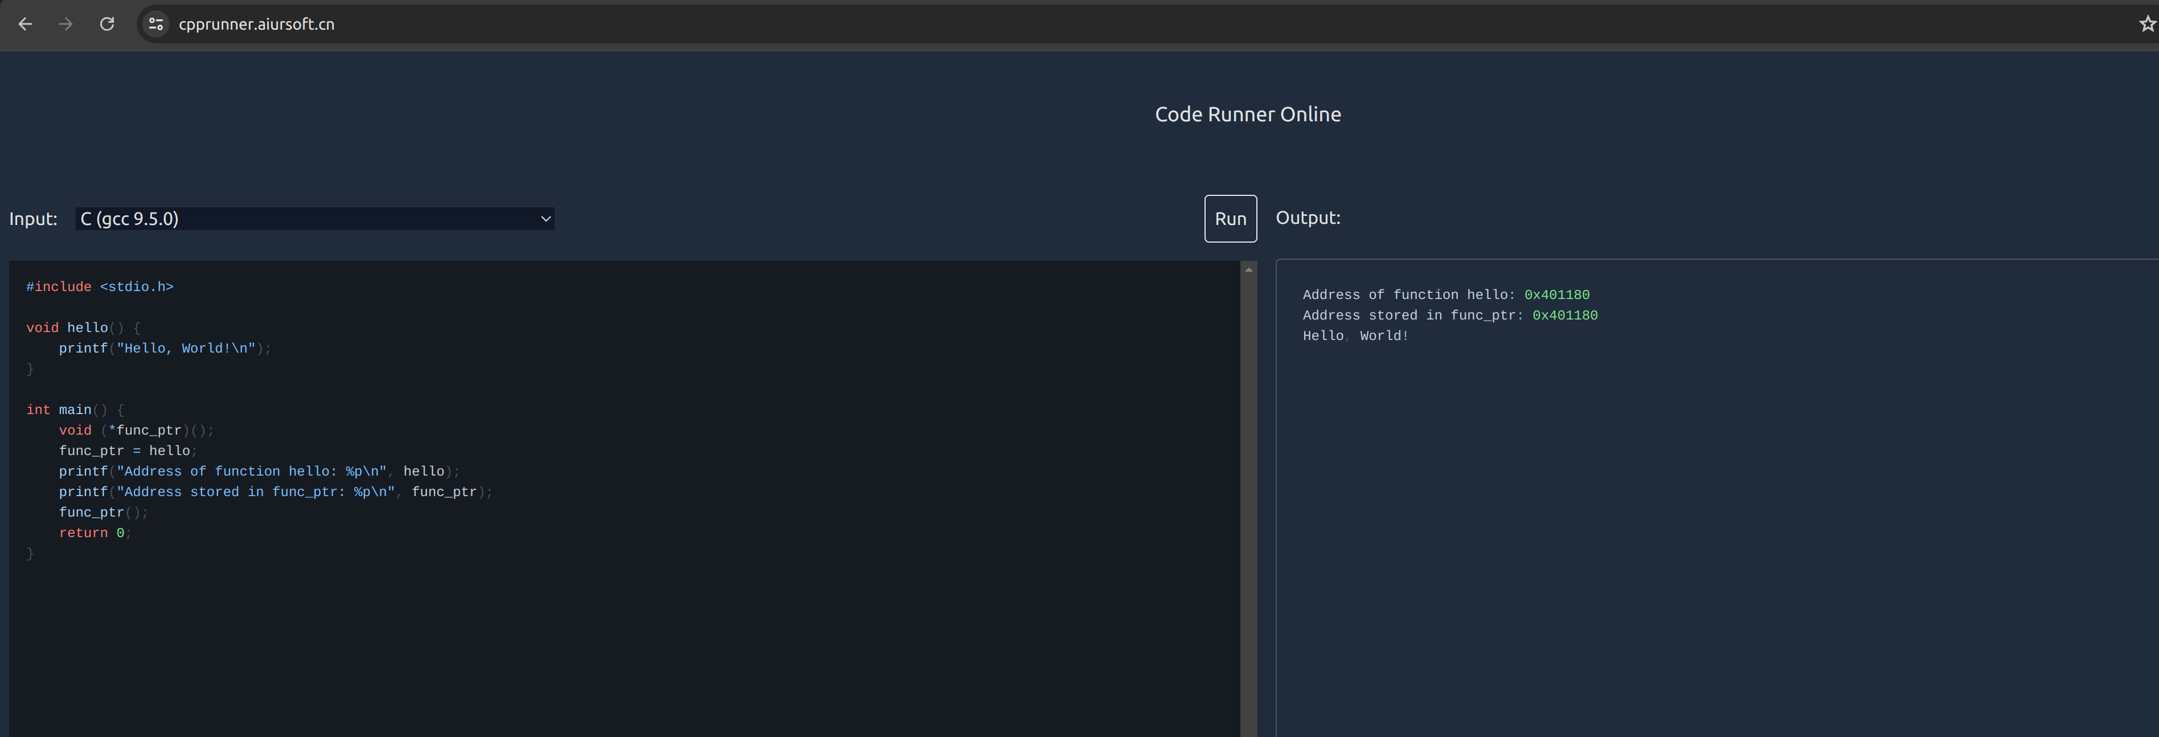This screenshot has width=2159, height=737.
Task: Click the browser back arrow
Action: coord(25,24)
